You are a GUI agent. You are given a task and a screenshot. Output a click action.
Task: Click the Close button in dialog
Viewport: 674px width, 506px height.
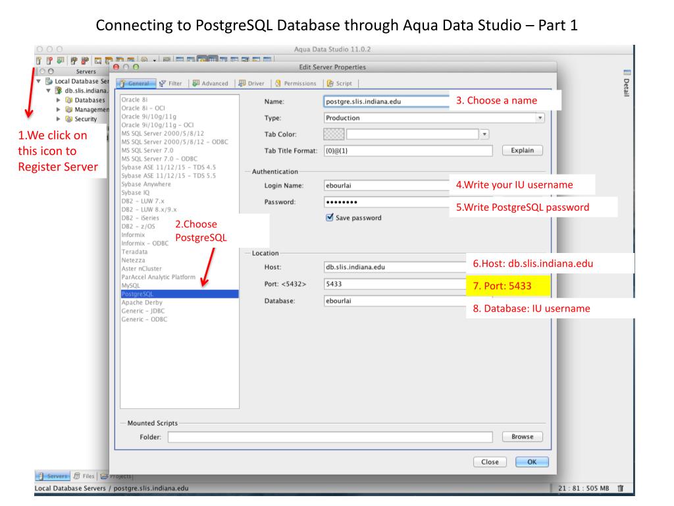coord(490,462)
